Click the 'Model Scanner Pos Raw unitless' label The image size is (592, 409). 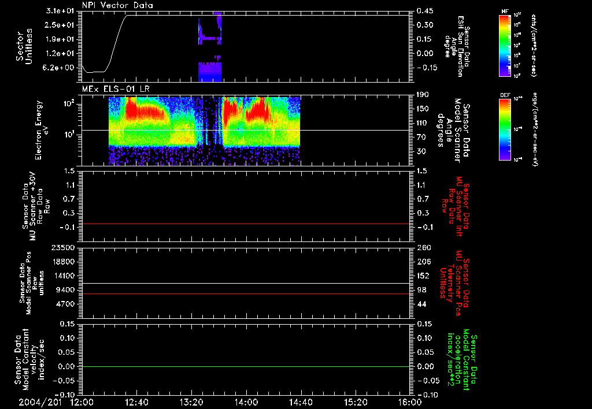point(32,283)
